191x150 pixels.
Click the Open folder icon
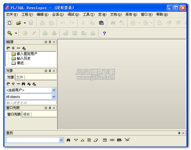coord(18,23)
